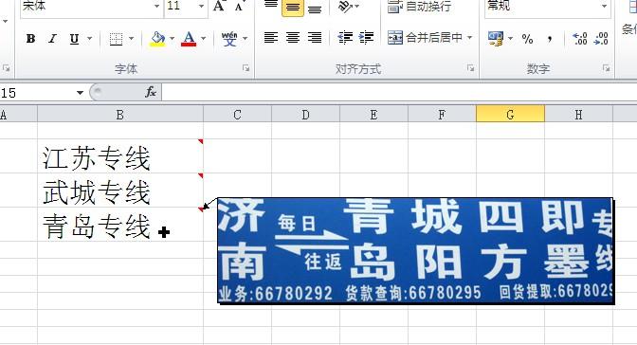Viewport: 637px width, 345px height.
Task: Increase font size with large A
Action: click(219, 6)
